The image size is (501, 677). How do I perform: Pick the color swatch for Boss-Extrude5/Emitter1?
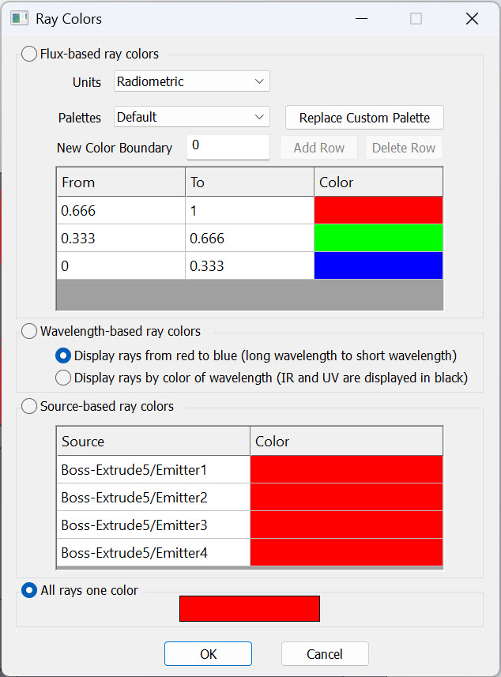point(346,469)
